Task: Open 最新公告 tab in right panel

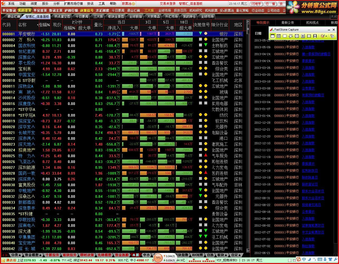Action: [x=288, y=23]
